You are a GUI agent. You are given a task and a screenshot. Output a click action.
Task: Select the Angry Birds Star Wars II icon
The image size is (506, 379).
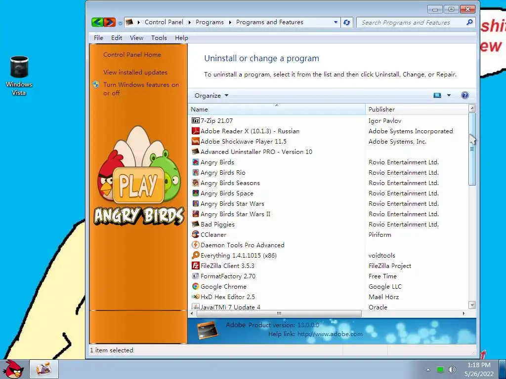coord(196,214)
